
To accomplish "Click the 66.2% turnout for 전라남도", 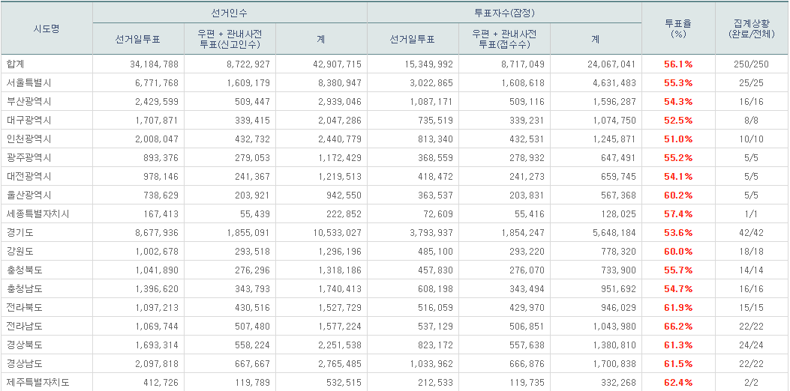I will pyautogui.click(x=678, y=327).
